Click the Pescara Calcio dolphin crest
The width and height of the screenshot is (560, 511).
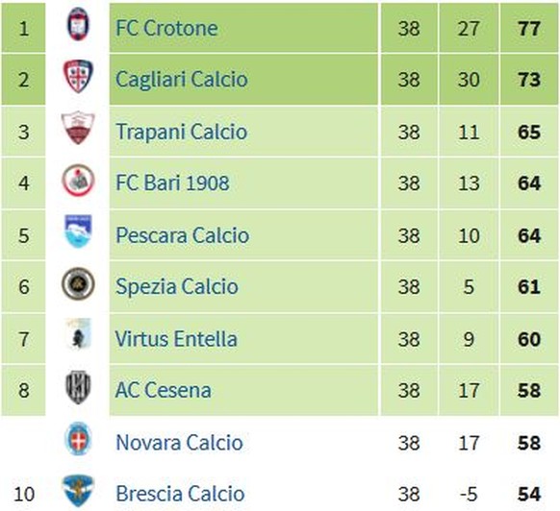click(x=78, y=231)
